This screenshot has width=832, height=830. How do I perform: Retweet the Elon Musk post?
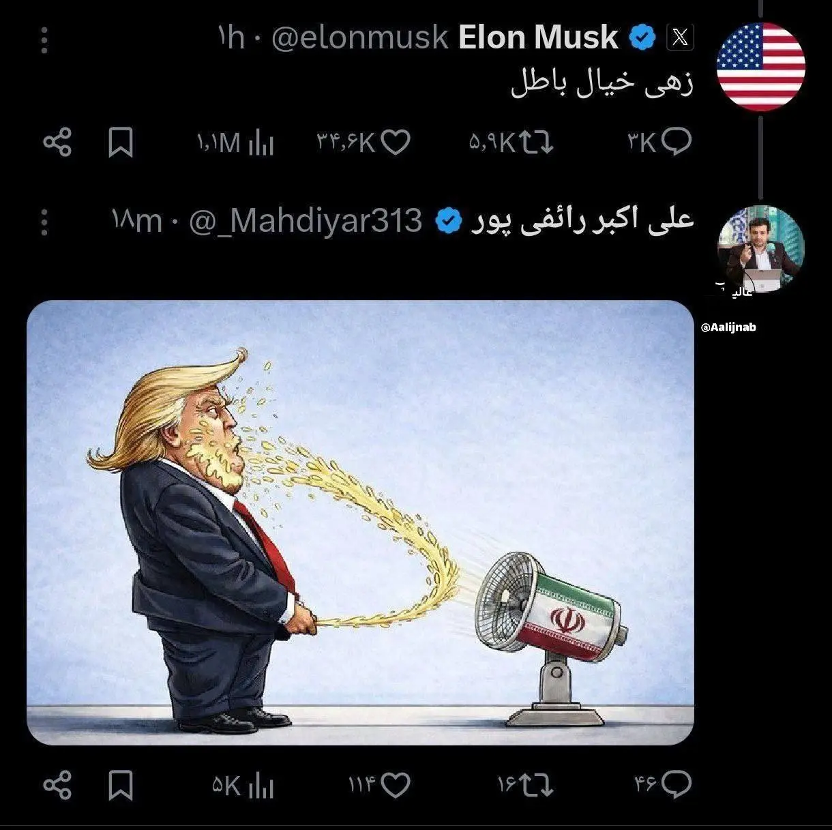(x=511, y=143)
